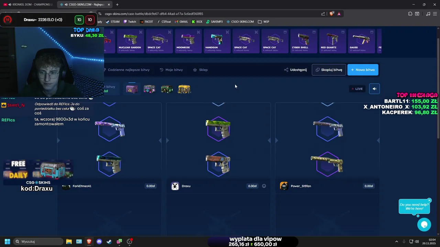The image size is (440, 247).
Task: Open Discord from taskbar
Action: point(99,242)
